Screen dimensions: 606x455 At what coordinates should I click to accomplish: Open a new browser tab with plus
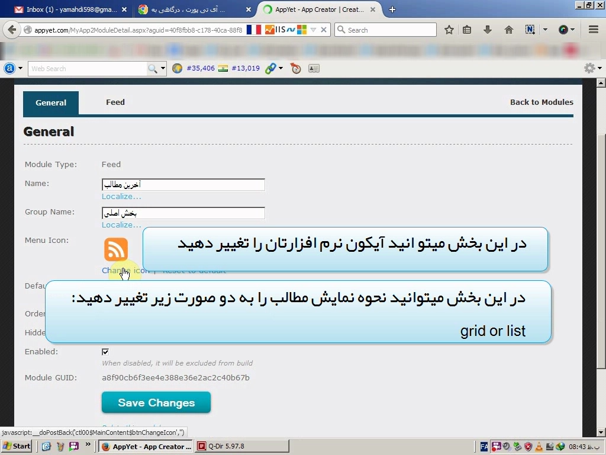[x=392, y=9]
